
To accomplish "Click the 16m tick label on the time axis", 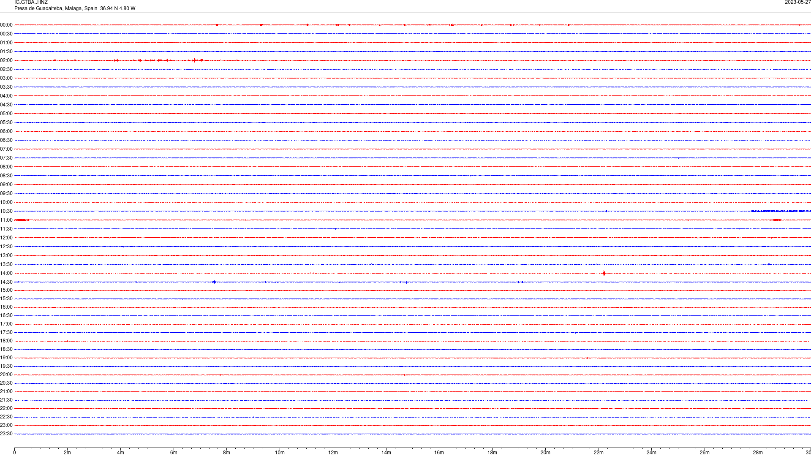I will (x=439, y=453).
